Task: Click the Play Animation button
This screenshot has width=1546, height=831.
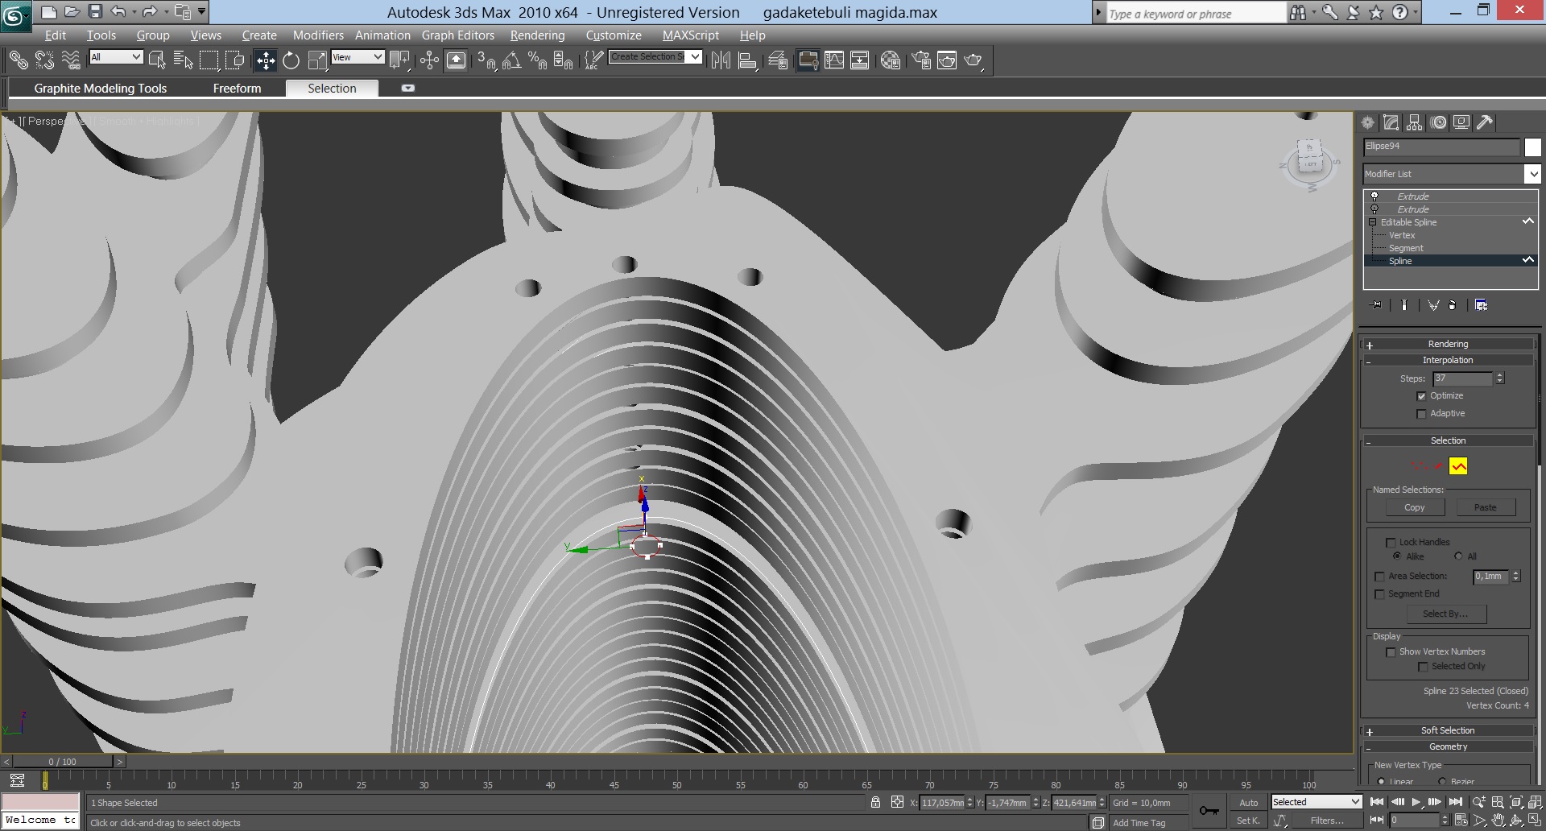Action: pyautogui.click(x=1416, y=802)
